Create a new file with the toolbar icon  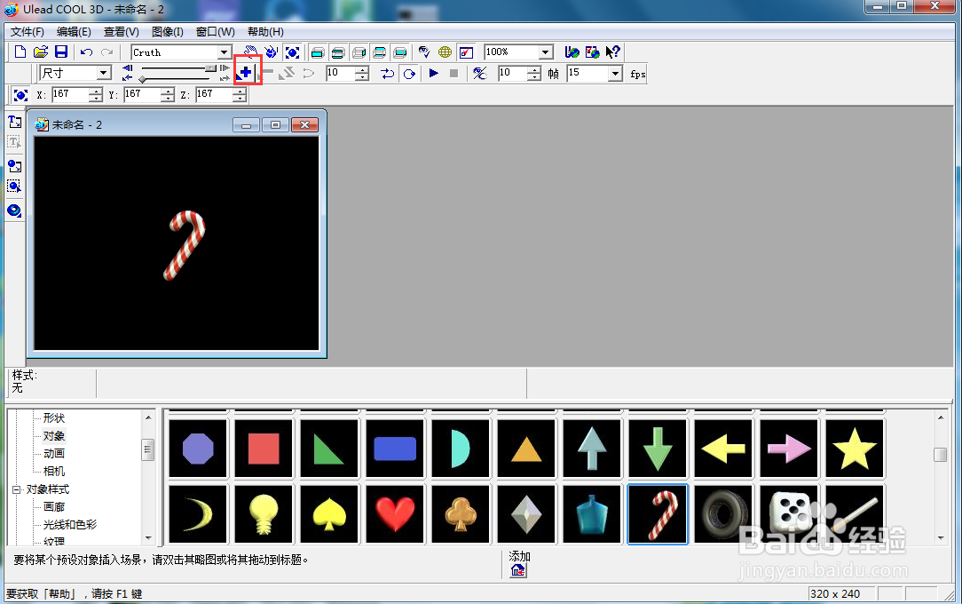20,52
